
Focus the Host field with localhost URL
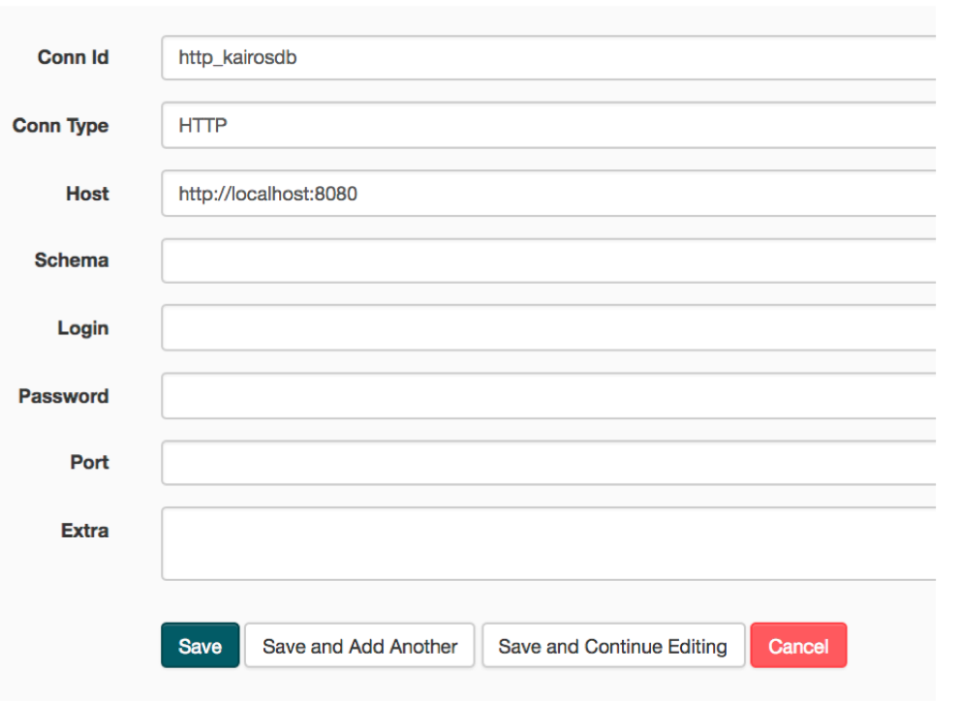click(x=547, y=194)
